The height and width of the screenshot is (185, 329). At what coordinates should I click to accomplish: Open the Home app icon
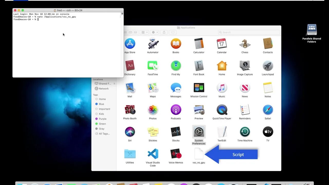tap(222, 66)
